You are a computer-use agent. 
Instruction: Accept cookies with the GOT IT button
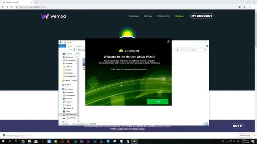[238, 126]
